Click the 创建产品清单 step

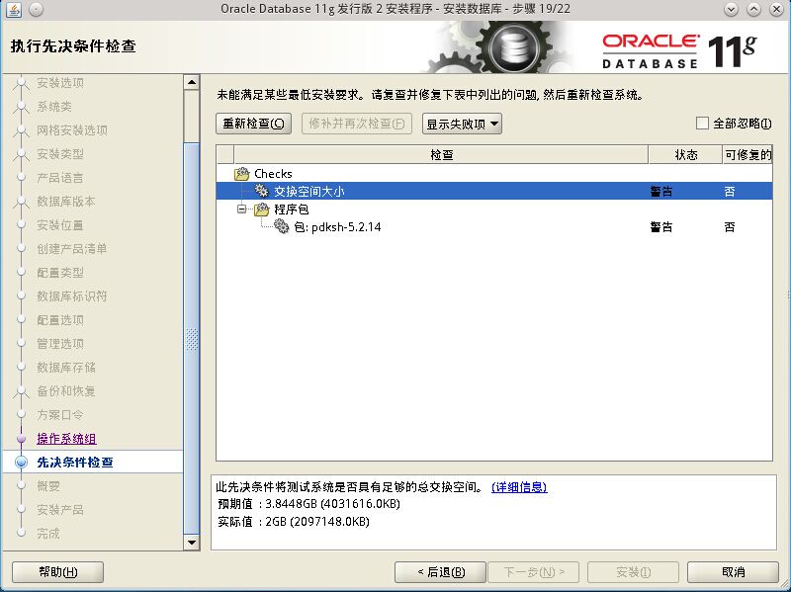[x=71, y=249]
